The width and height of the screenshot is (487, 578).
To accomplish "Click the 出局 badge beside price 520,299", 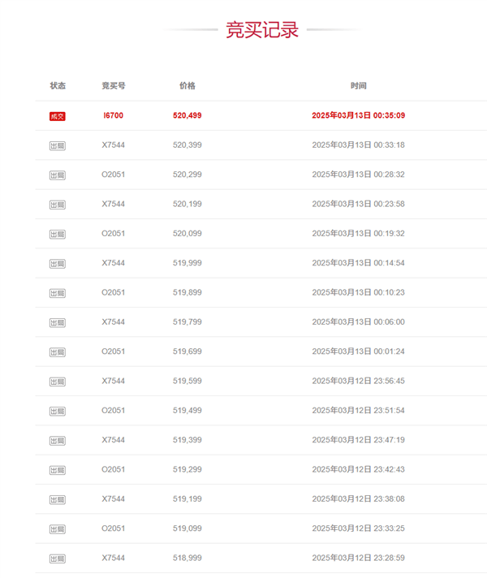I will coord(57,175).
